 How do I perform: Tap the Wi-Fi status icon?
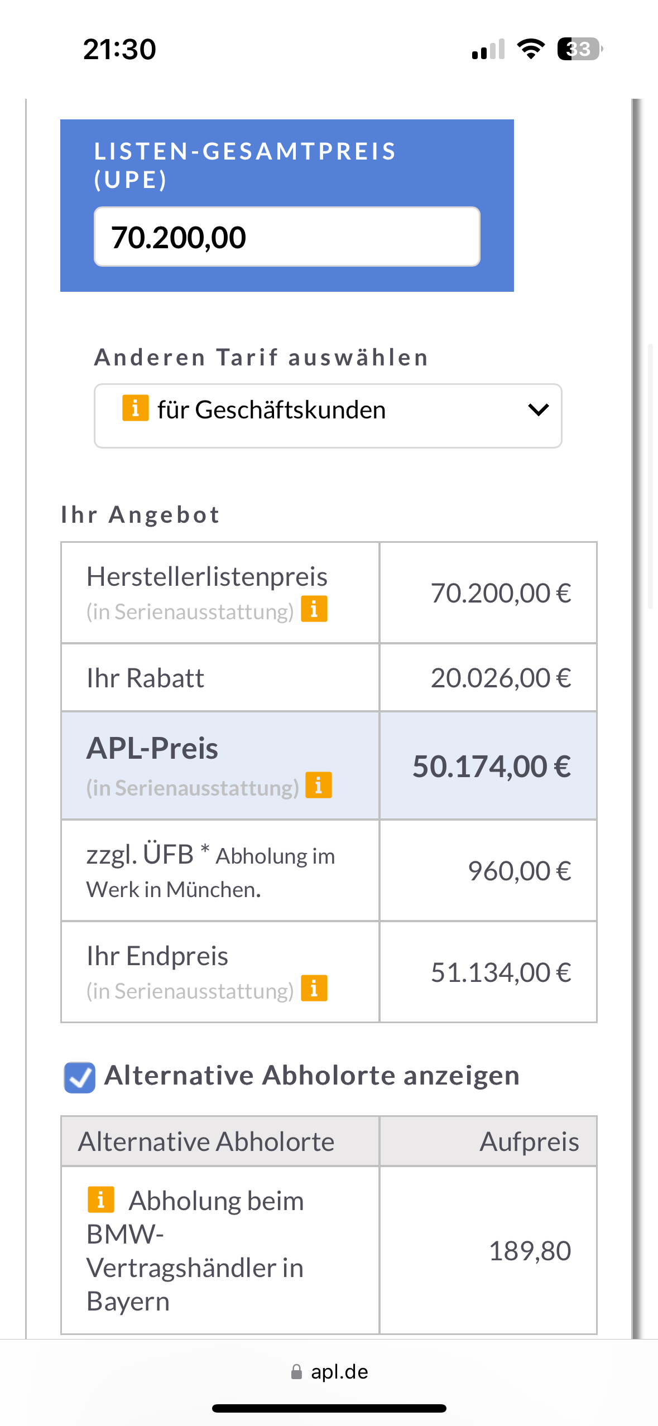531,49
